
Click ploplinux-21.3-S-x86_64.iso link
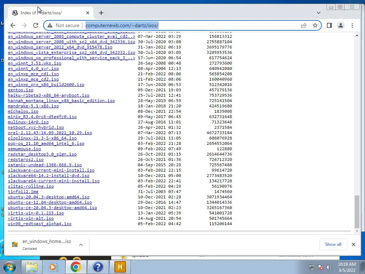pyautogui.click(x=42, y=138)
